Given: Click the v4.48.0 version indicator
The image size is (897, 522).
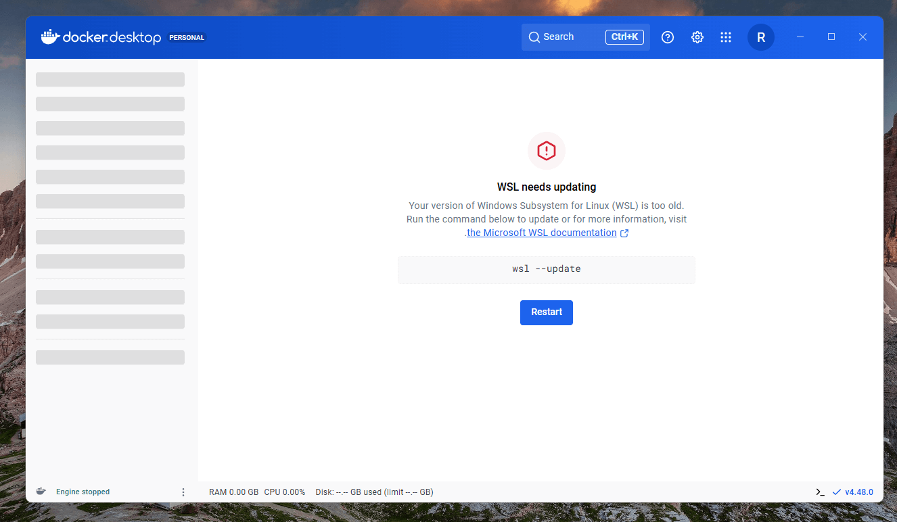Looking at the screenshot, I should [x=853, y=492].
